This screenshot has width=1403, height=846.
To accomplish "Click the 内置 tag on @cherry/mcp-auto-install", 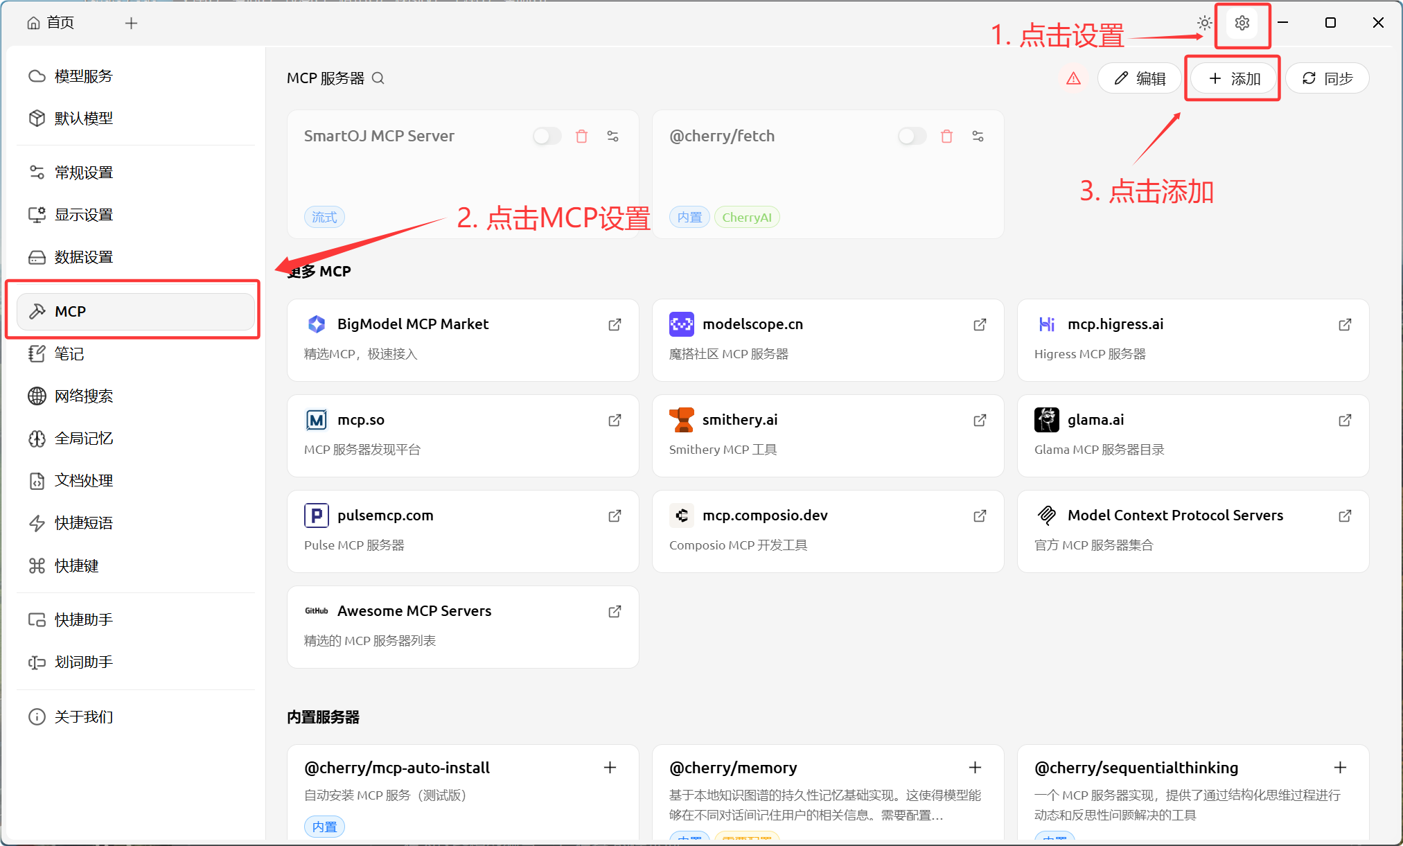I will (x=324, y=827).
